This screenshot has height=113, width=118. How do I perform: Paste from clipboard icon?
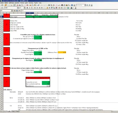coord(35,5)
